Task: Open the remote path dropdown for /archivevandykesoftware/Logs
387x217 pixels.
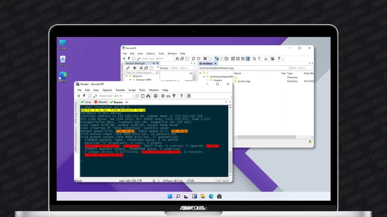Action: [288, 68]
